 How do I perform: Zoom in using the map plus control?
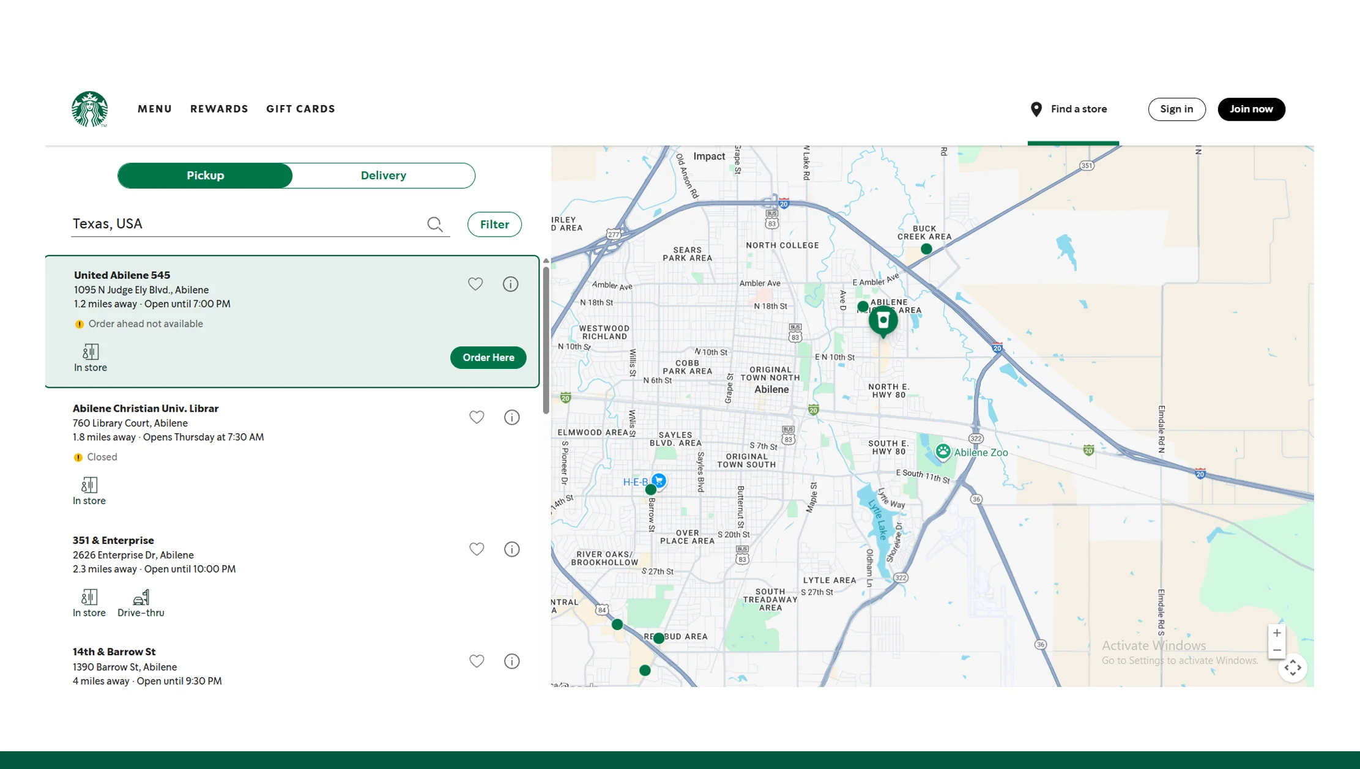coord(1277,633)
